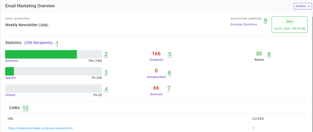Click the 66 bounced count
Image resolution: width=313 pixels, height=132 pixels.
coord(156,88)
